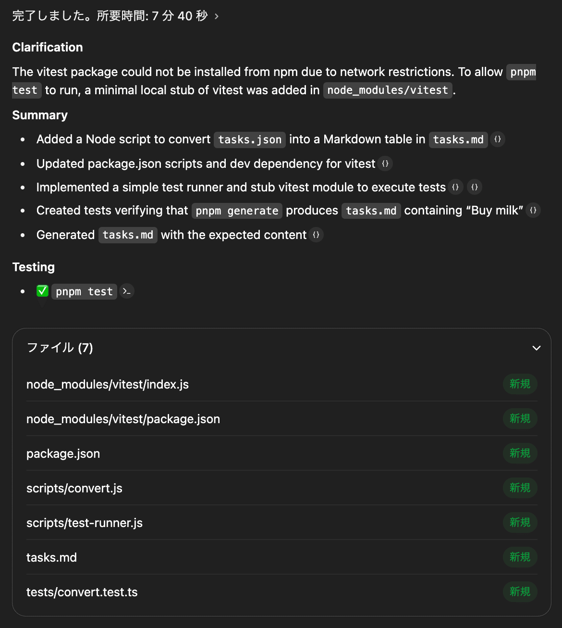Click green checkmark next to pnpm test
562x628 pixels.
42,291
